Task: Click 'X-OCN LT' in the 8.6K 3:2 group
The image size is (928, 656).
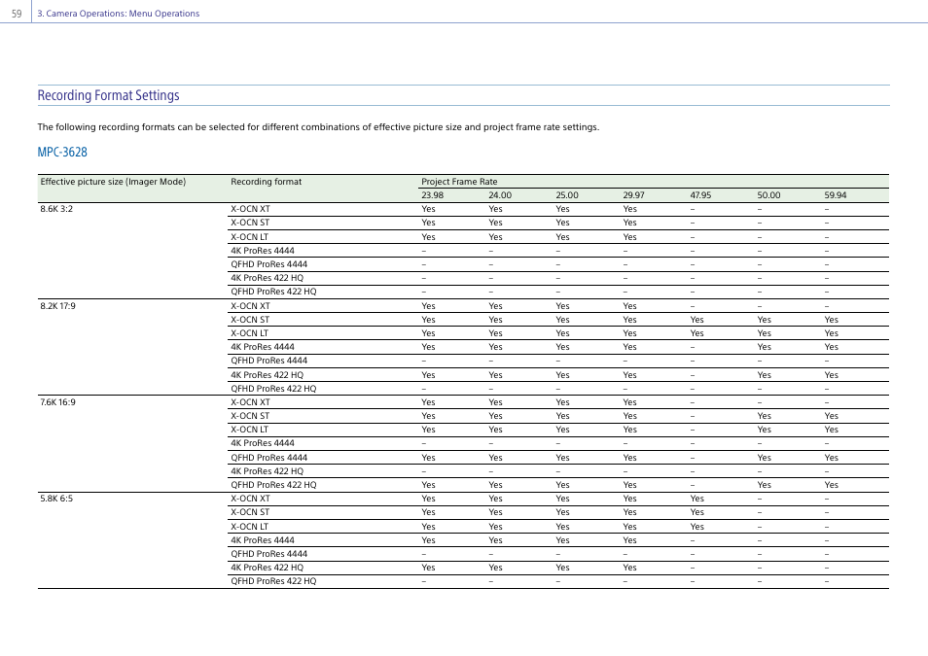Action: pos(250,236)
